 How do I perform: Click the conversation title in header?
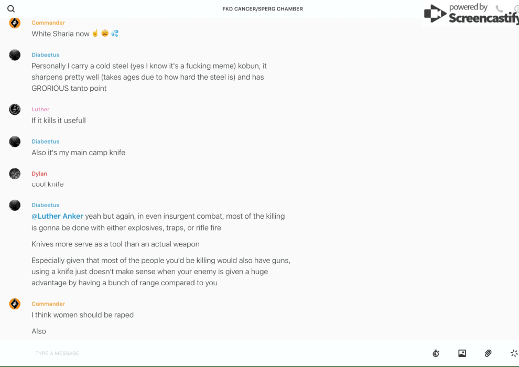[x=263, y=9]
